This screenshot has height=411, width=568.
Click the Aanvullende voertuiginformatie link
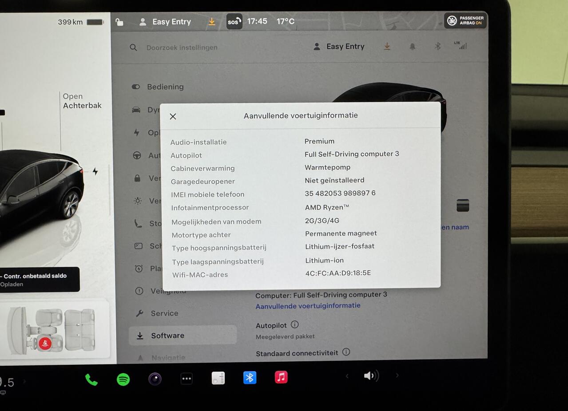tap(308, 306)
